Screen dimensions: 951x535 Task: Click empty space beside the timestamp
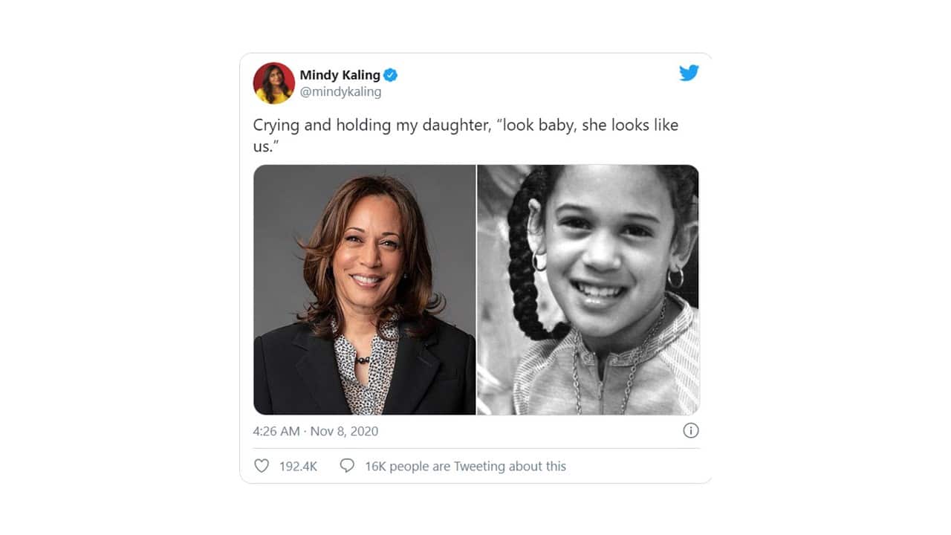click(520, 431)
